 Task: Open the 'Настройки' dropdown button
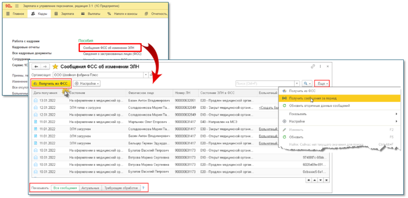[87, 83]
